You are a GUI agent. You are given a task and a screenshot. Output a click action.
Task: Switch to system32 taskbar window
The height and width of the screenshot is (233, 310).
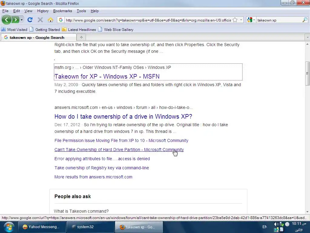[91, 227]
